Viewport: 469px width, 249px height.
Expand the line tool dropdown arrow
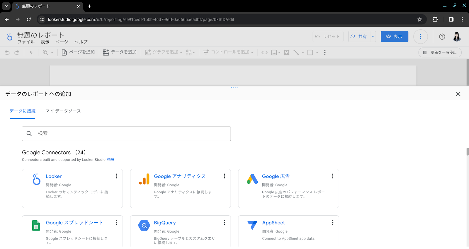click(x=303, y=53)
